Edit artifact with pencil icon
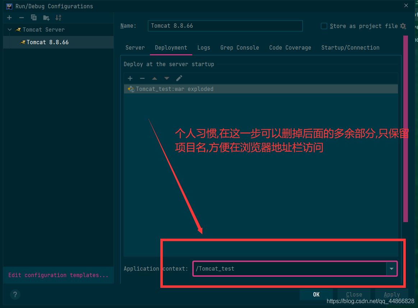Image resolution: width=418 pixels, height=308 pixels. [179, 78]
